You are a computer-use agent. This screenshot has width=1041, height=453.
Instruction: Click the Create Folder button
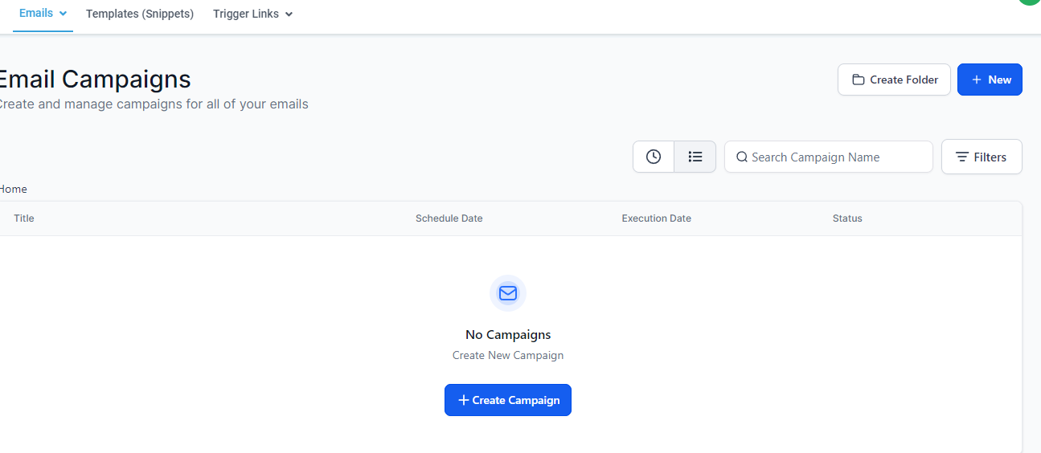pyautogui.click(x=894, y=80)
